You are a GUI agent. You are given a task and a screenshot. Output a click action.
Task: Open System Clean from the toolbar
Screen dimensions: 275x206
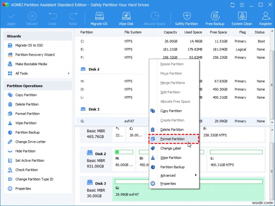click(242, 18)
